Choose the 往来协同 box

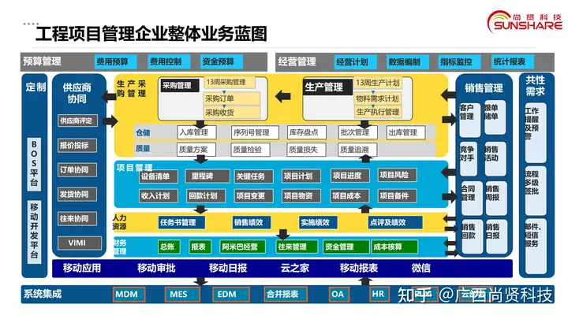77,219
